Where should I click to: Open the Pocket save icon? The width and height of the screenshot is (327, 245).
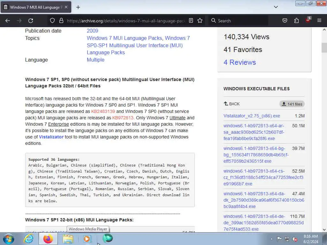click(285, 20)
